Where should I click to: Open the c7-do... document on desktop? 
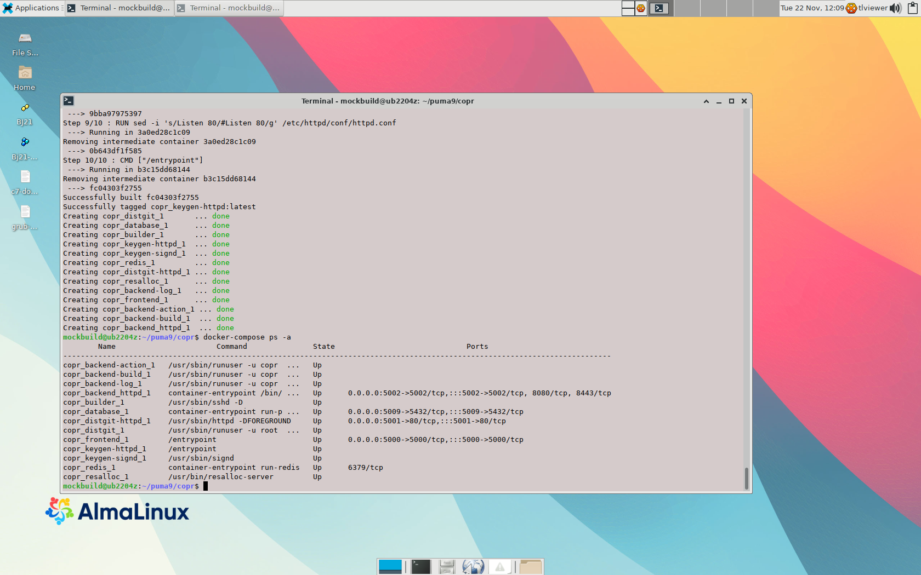25,177
